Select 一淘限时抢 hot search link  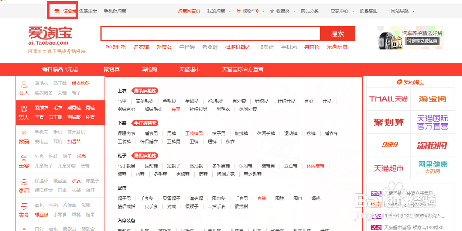113,47
